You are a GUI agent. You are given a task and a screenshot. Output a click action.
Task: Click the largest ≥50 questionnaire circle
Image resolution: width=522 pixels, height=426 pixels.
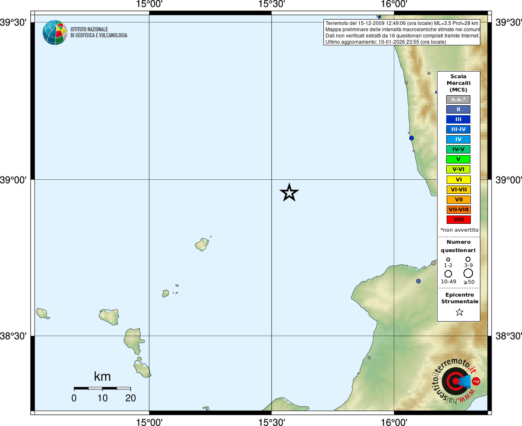[468, 273]
